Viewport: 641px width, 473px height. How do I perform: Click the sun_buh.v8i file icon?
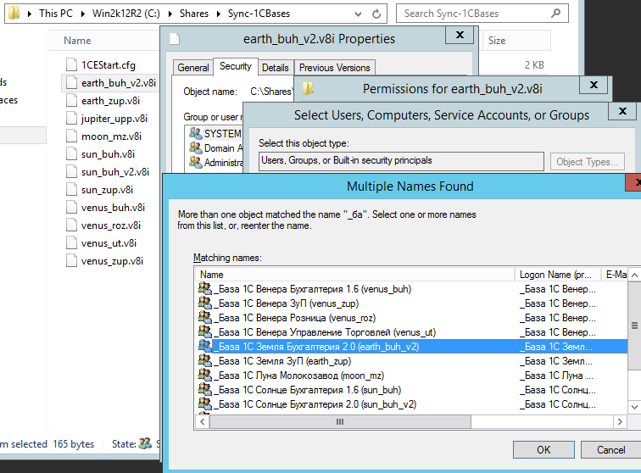click(71, 153)
